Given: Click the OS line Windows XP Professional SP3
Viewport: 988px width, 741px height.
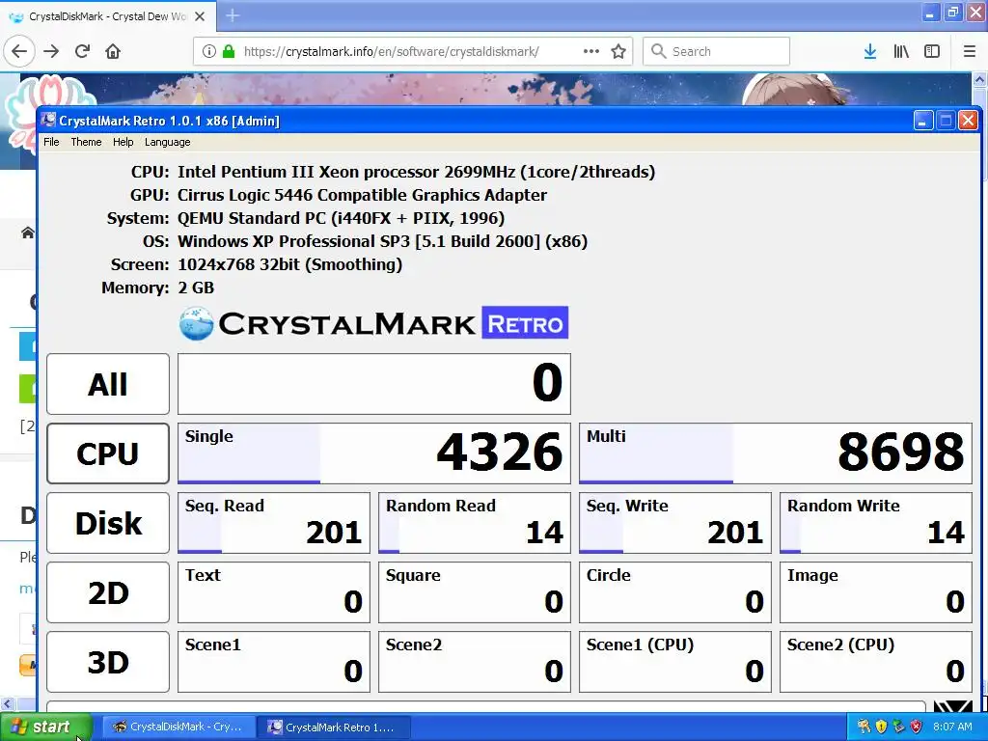Looking at the screenshot, I should coord(382,241).
